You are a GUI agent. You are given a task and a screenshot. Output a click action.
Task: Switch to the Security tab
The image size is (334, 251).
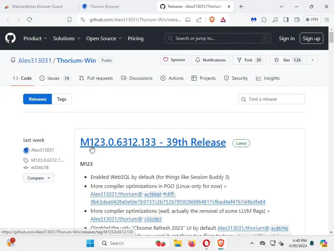236,78
